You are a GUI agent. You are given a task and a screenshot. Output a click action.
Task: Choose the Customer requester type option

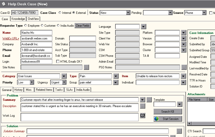pos(42,26)
